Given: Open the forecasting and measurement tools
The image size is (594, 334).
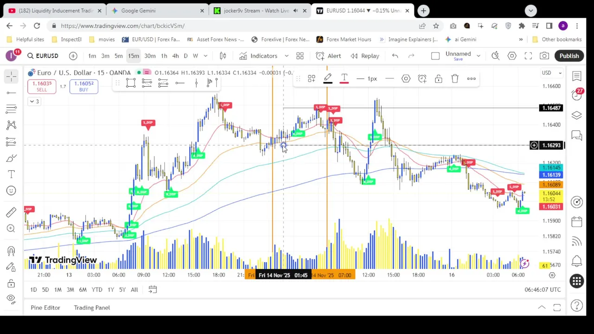Looking at the screenshot, I should tap(11, 141).
